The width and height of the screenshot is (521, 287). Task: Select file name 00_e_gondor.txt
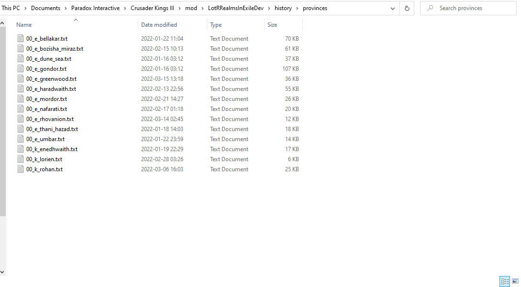coord(46,69)
